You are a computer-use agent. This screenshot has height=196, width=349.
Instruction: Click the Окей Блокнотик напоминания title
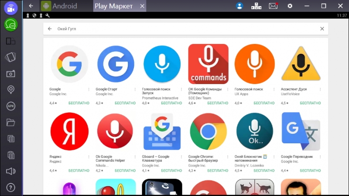coord(251,159)
